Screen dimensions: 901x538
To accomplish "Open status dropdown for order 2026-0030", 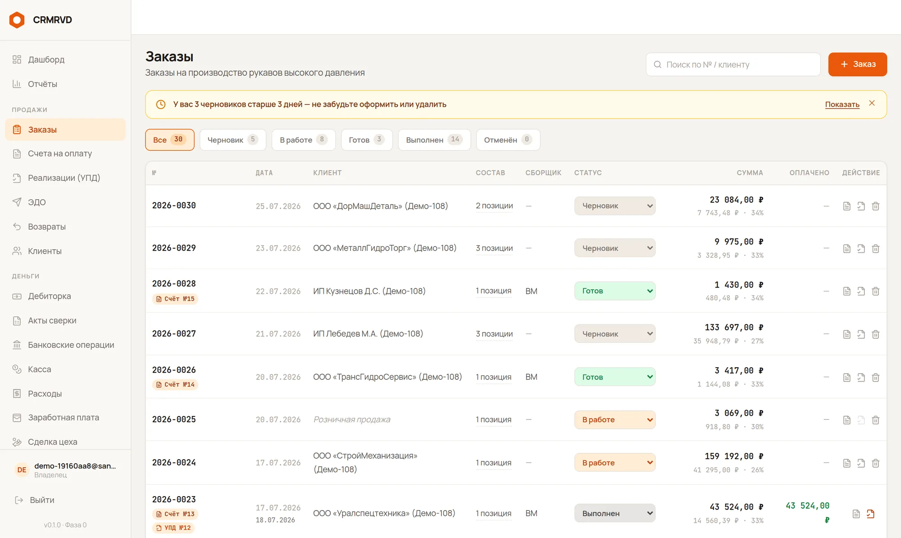I will [x=614, y=206].
